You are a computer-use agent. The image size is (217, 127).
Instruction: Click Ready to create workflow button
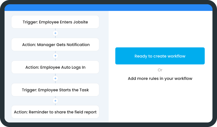point(160,56)
